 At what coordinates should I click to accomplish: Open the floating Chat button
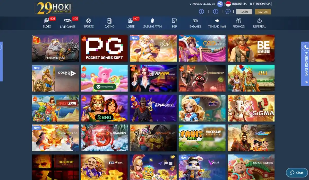pyautogui.click(x=297, y=173)
